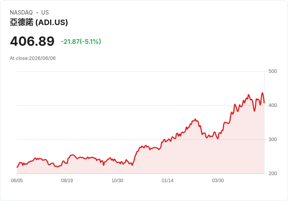The image size is (288, 201).
Task: Click the latest endpoint of the price line
Action: tap(264, 103)
